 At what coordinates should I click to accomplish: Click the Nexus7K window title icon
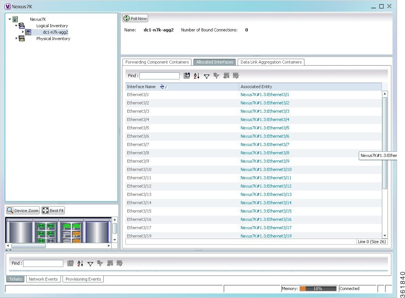(x=8, y=6)
